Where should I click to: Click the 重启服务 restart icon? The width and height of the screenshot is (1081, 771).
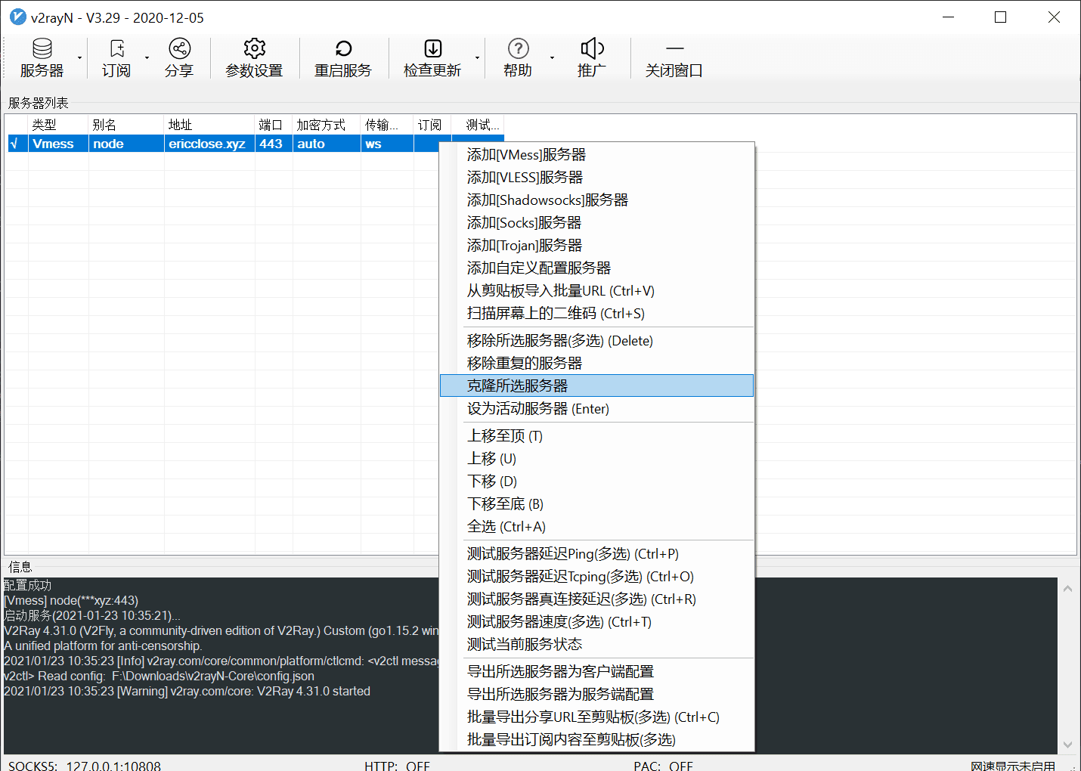tap(343, 49)
